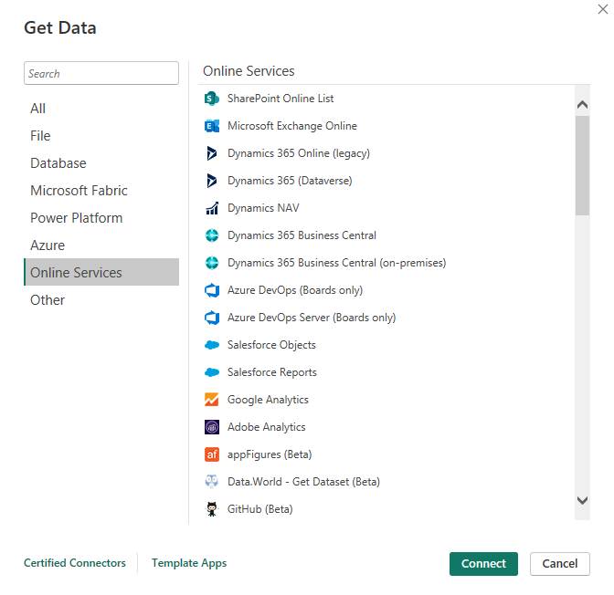This screenshot has width=614, height=595.
Task: Select Dynamics 365 Business Central text
Action: click(302, 235)
